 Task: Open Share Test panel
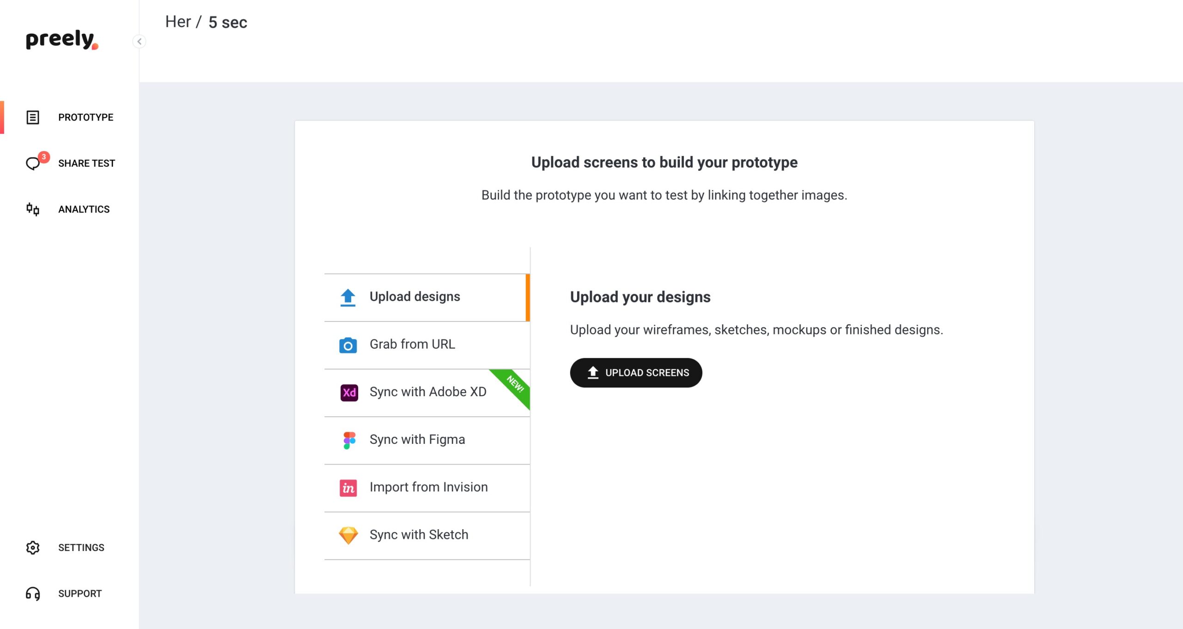(70, 163)
